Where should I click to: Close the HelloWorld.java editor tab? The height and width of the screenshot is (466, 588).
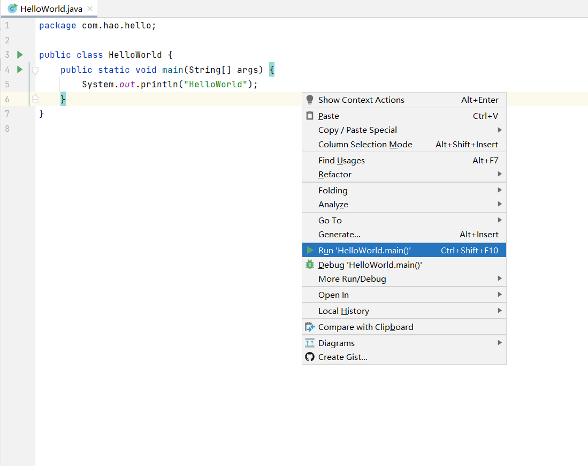click(89, 9)
